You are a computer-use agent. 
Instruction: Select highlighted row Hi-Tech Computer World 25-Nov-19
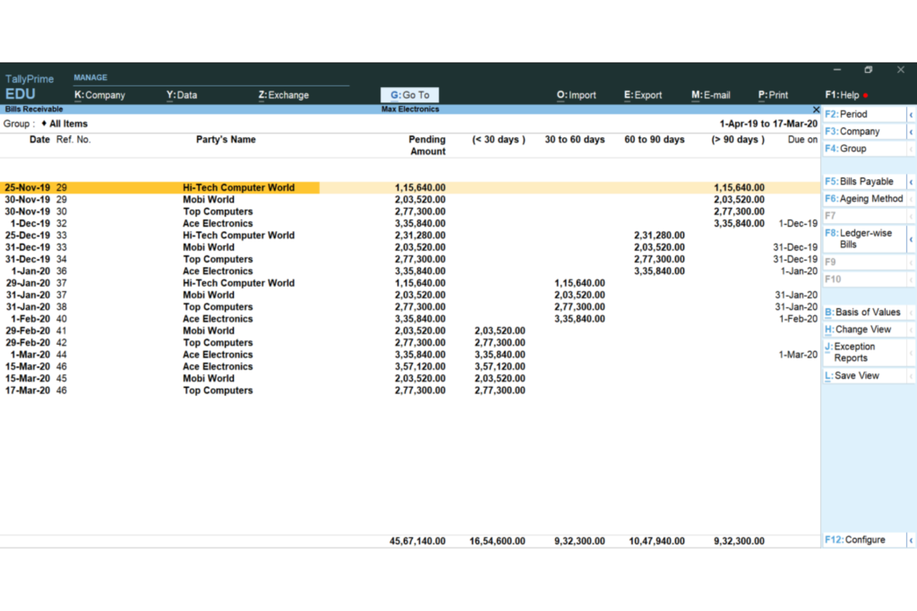coord(410,188)
